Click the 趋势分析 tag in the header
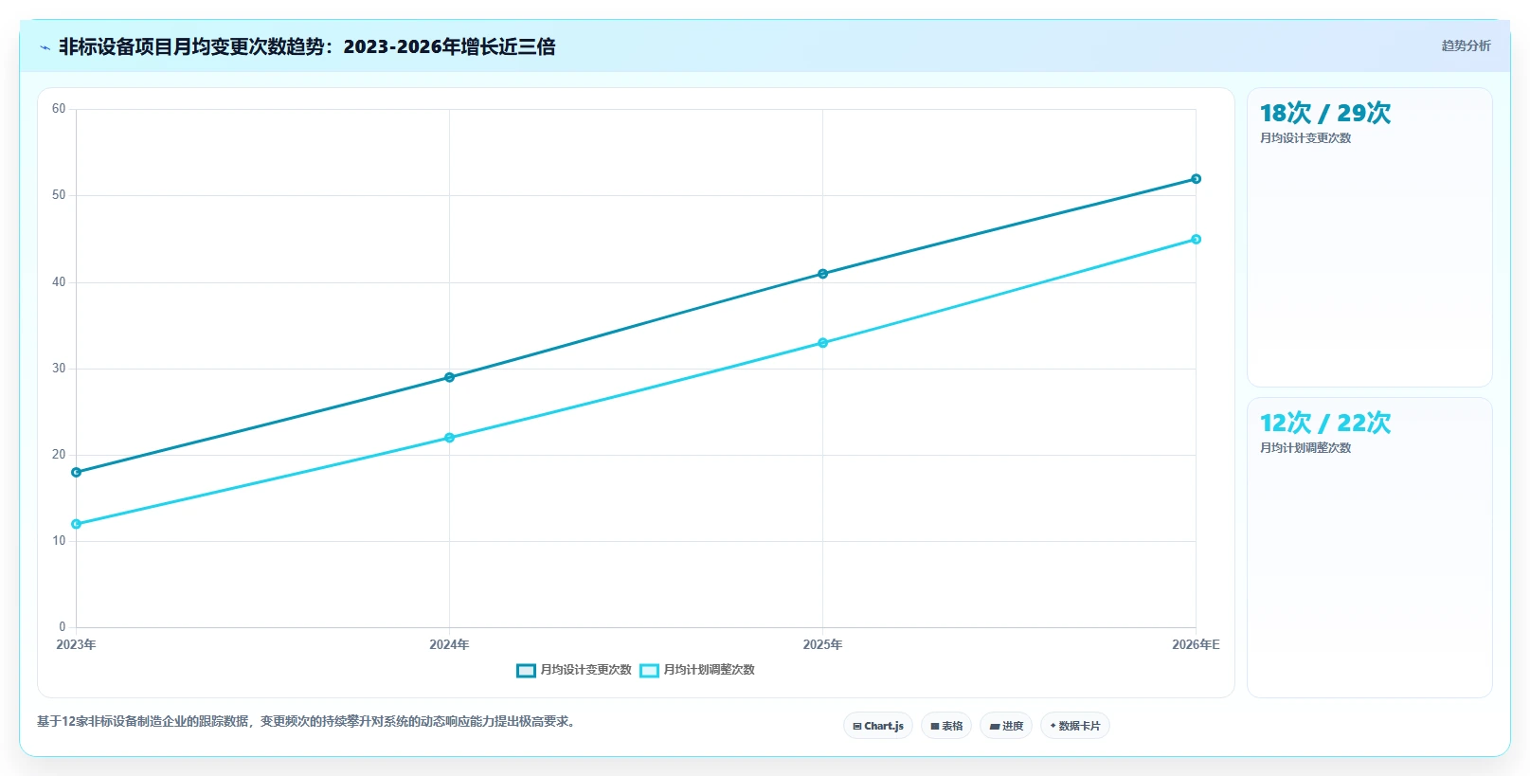1530x776 pixels. tap(1466, 45)
